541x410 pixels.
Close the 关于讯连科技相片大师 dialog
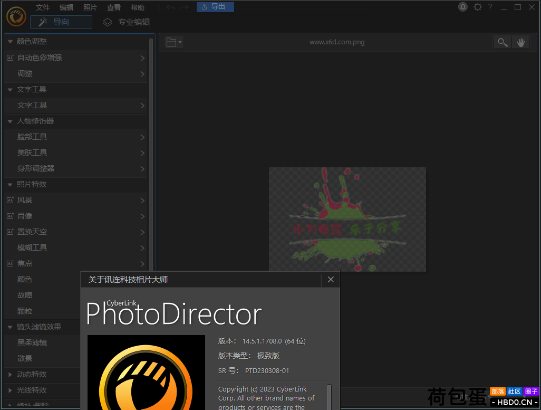331,280
